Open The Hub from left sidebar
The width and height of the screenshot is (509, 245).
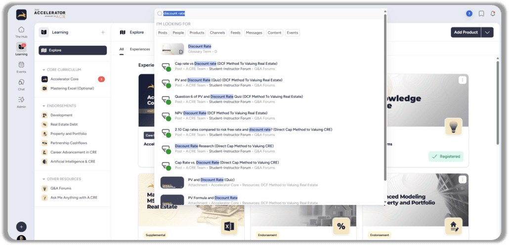[x=21, y=31]
